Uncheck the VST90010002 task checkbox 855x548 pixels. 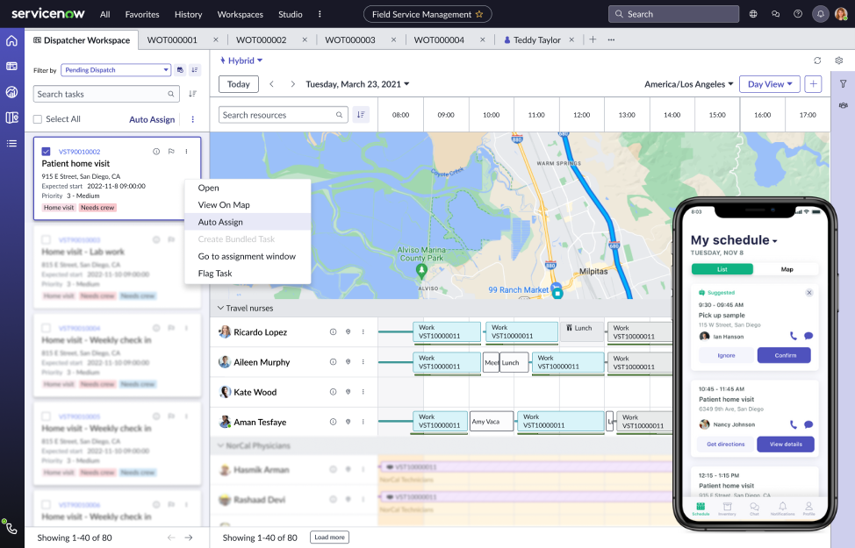[x=47, y=152]
